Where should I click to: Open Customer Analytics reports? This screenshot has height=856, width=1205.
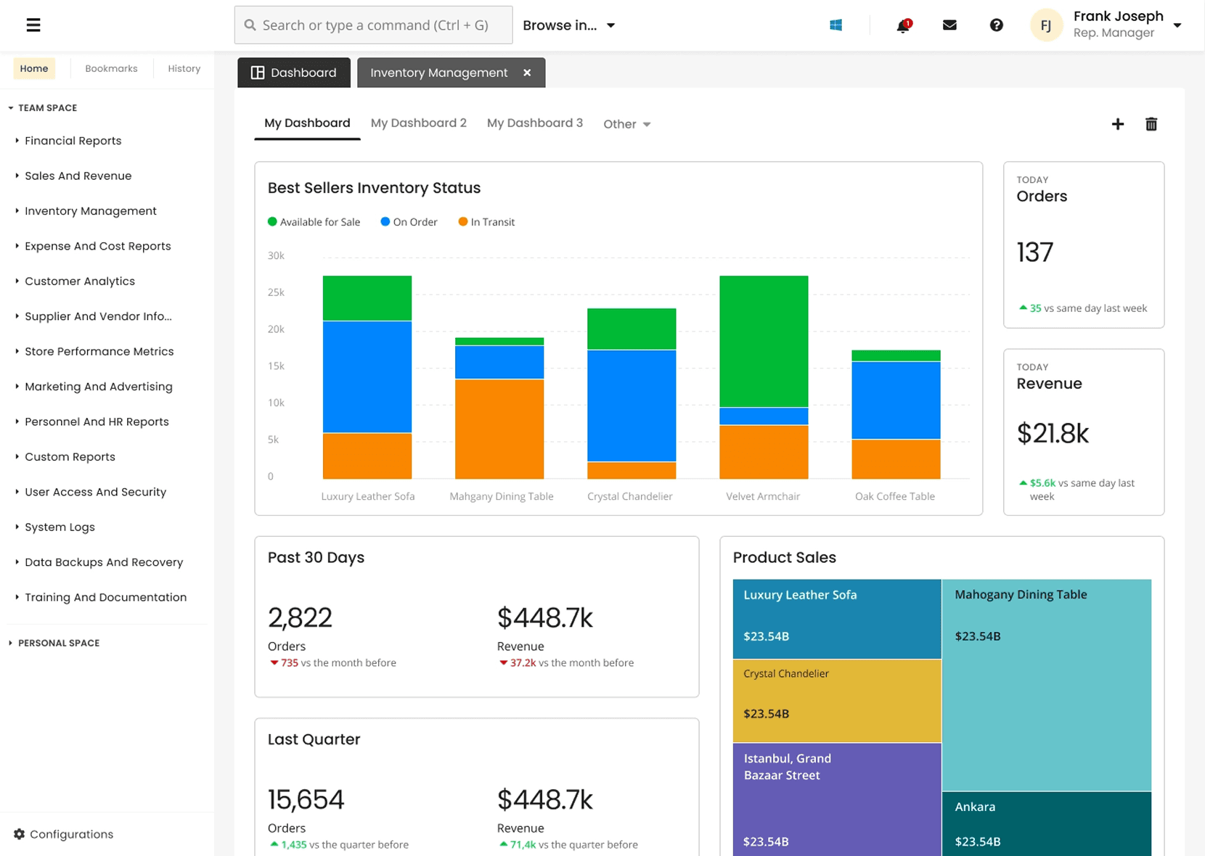(80, 281)
